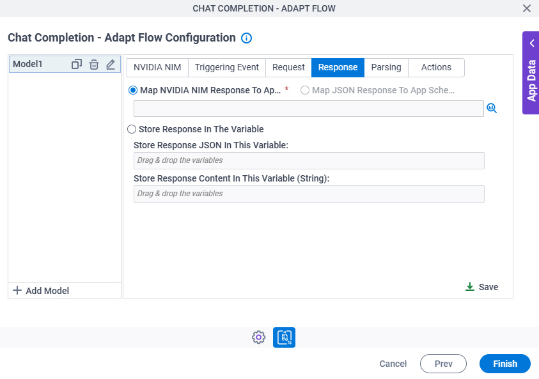Image resolution: width=539 pixels, height=379 pixels.
Task: Select Store Response In The Variable radio
Action: coord(132,129)
